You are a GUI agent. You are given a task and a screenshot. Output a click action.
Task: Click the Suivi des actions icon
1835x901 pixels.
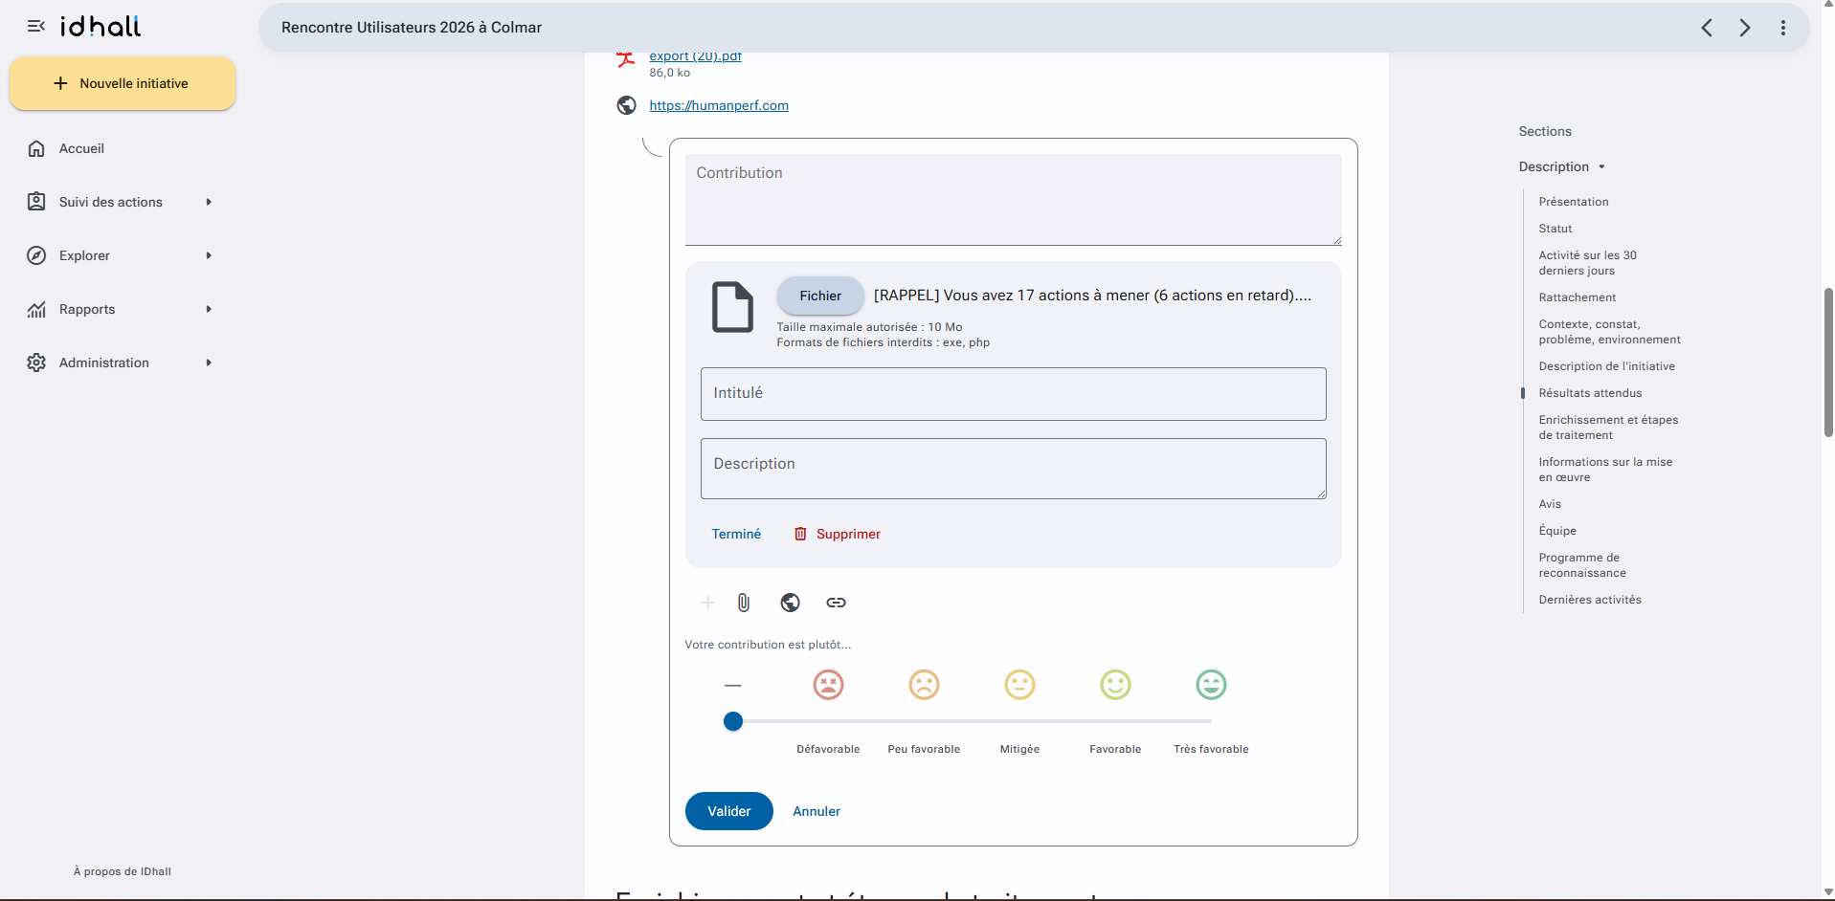tap(36, 202)
